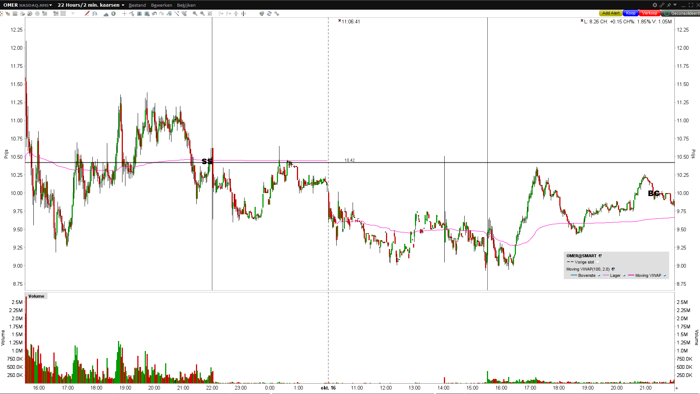Toggle the Vorige slot checkbox
The height and width of the screenshot is (394, 700).
598,262
